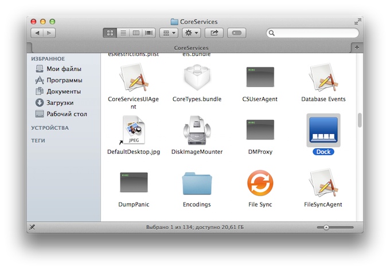The image size is (390, 270).
Task: Go to Загрузки in sidebar
Action: point(60,103)
